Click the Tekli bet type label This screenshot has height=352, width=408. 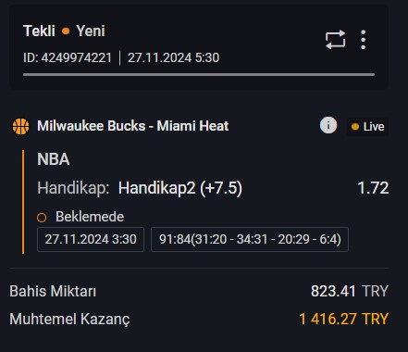click(x=39, y=31)
